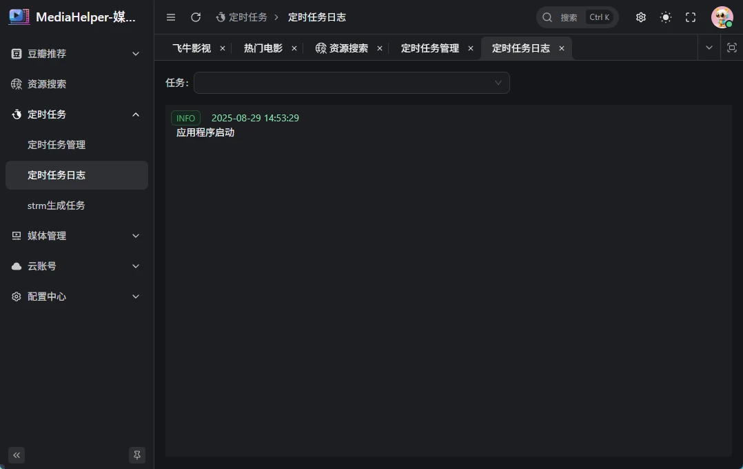
Task: Collapse sidebar with double-arrow icon
Action: pyautogui.click(x=17, y=455)
